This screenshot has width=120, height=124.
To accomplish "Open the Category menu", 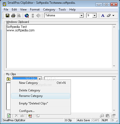I will (x=49, y=10).
